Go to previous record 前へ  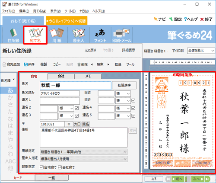(177, 179)
